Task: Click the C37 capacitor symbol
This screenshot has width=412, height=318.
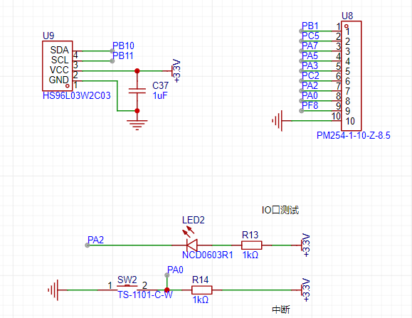Action: click(137, 91)
